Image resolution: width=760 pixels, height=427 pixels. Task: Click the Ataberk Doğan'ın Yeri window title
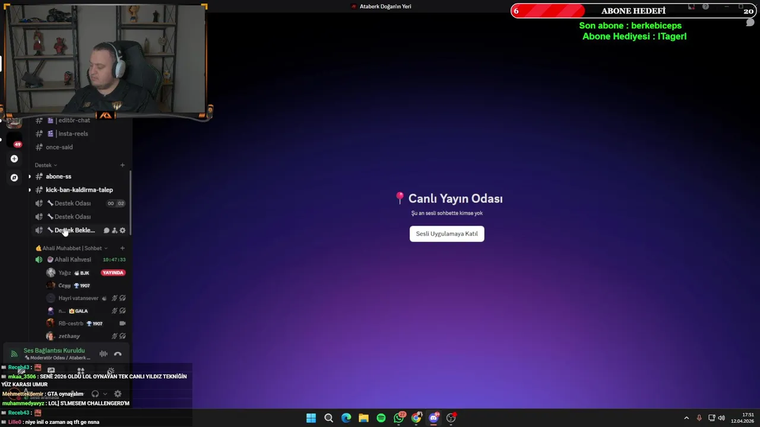(385, 7)
